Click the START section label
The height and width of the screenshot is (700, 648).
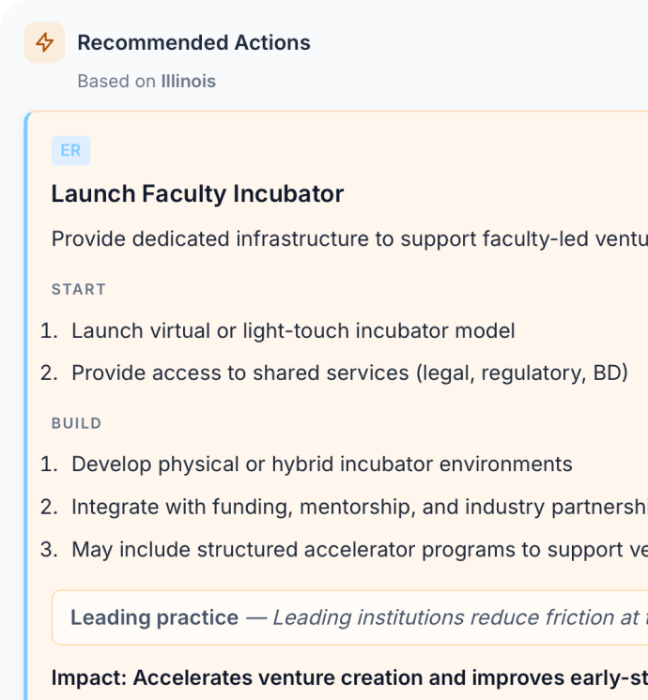pos(78,289)
